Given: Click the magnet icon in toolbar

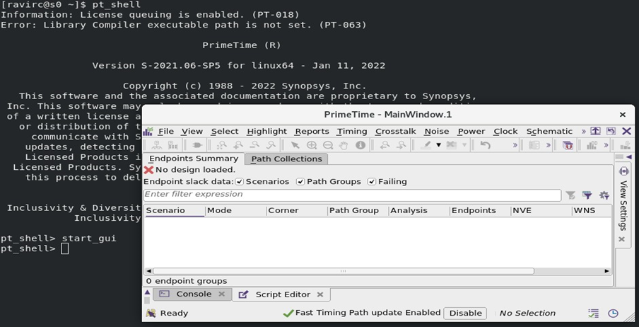Looking at the screenshot, I should 568,145.
